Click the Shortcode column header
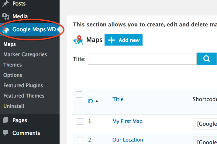Screen dimensions: 217x144 [x=205, y=99]
